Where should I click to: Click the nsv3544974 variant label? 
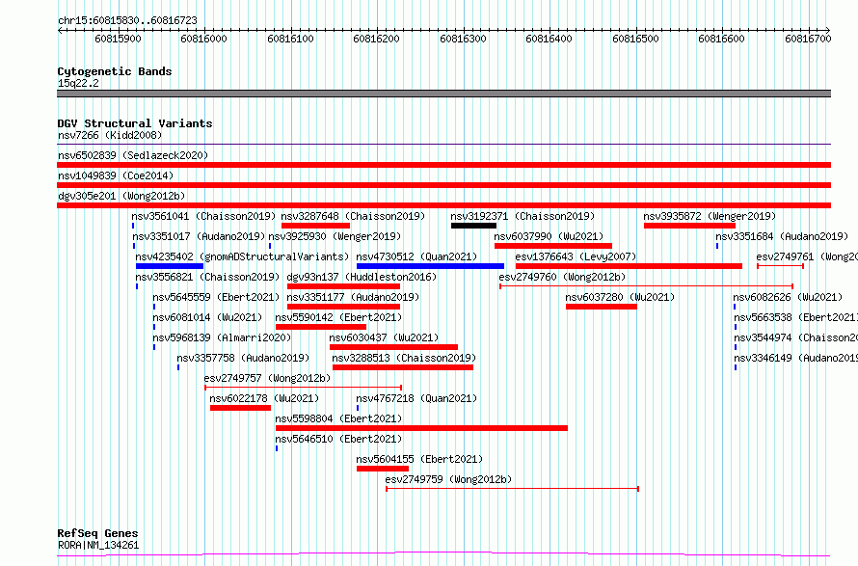795,337
